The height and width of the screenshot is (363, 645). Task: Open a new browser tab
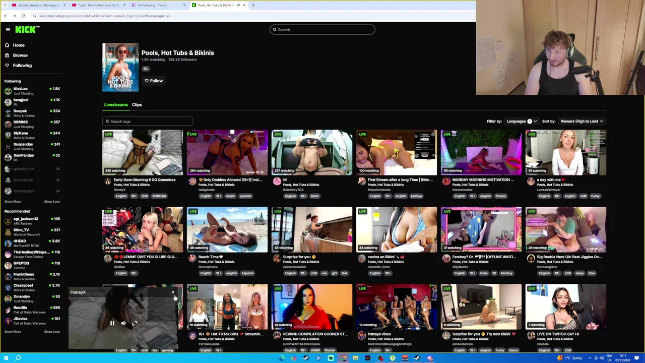253,5
